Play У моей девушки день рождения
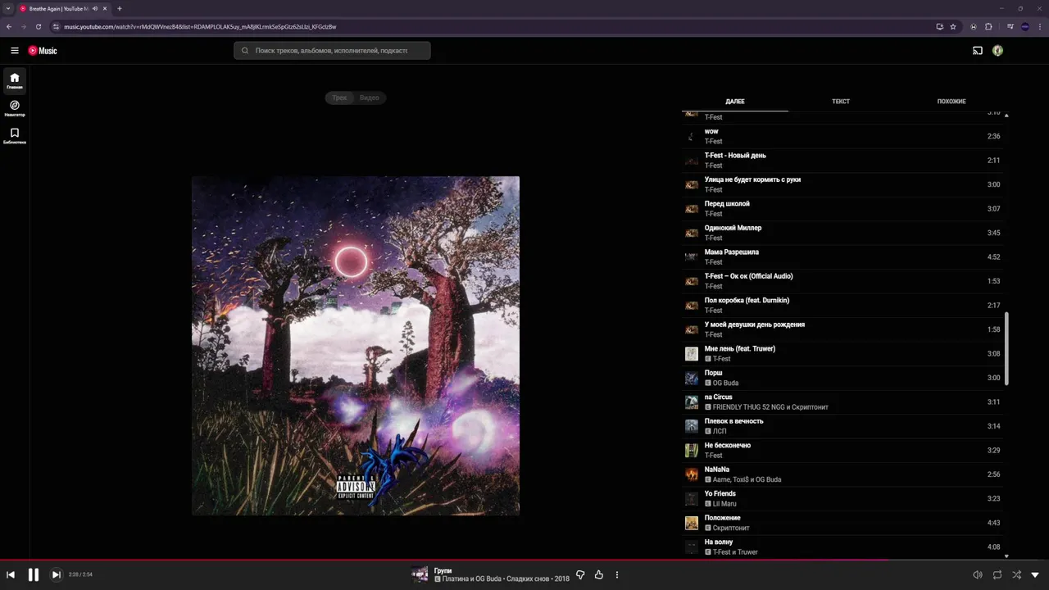 pyautogui.click(x=842, y=329)
